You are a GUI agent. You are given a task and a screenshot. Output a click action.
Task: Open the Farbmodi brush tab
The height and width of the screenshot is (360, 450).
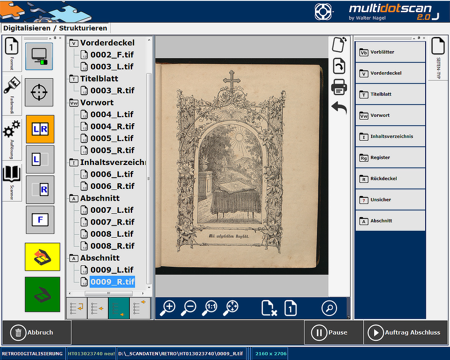12,95
